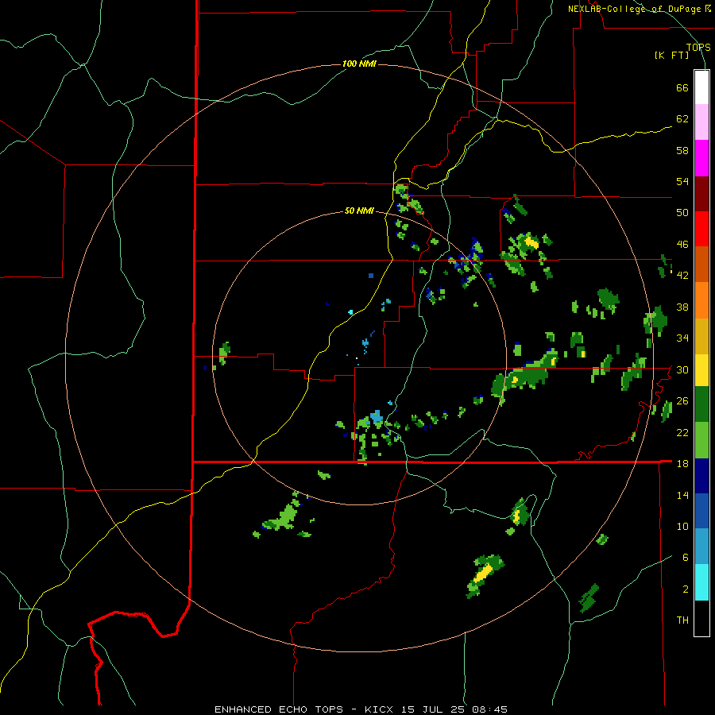715x715 pixels.
Task: Click the legend value 46
Action: click(682, 245)
